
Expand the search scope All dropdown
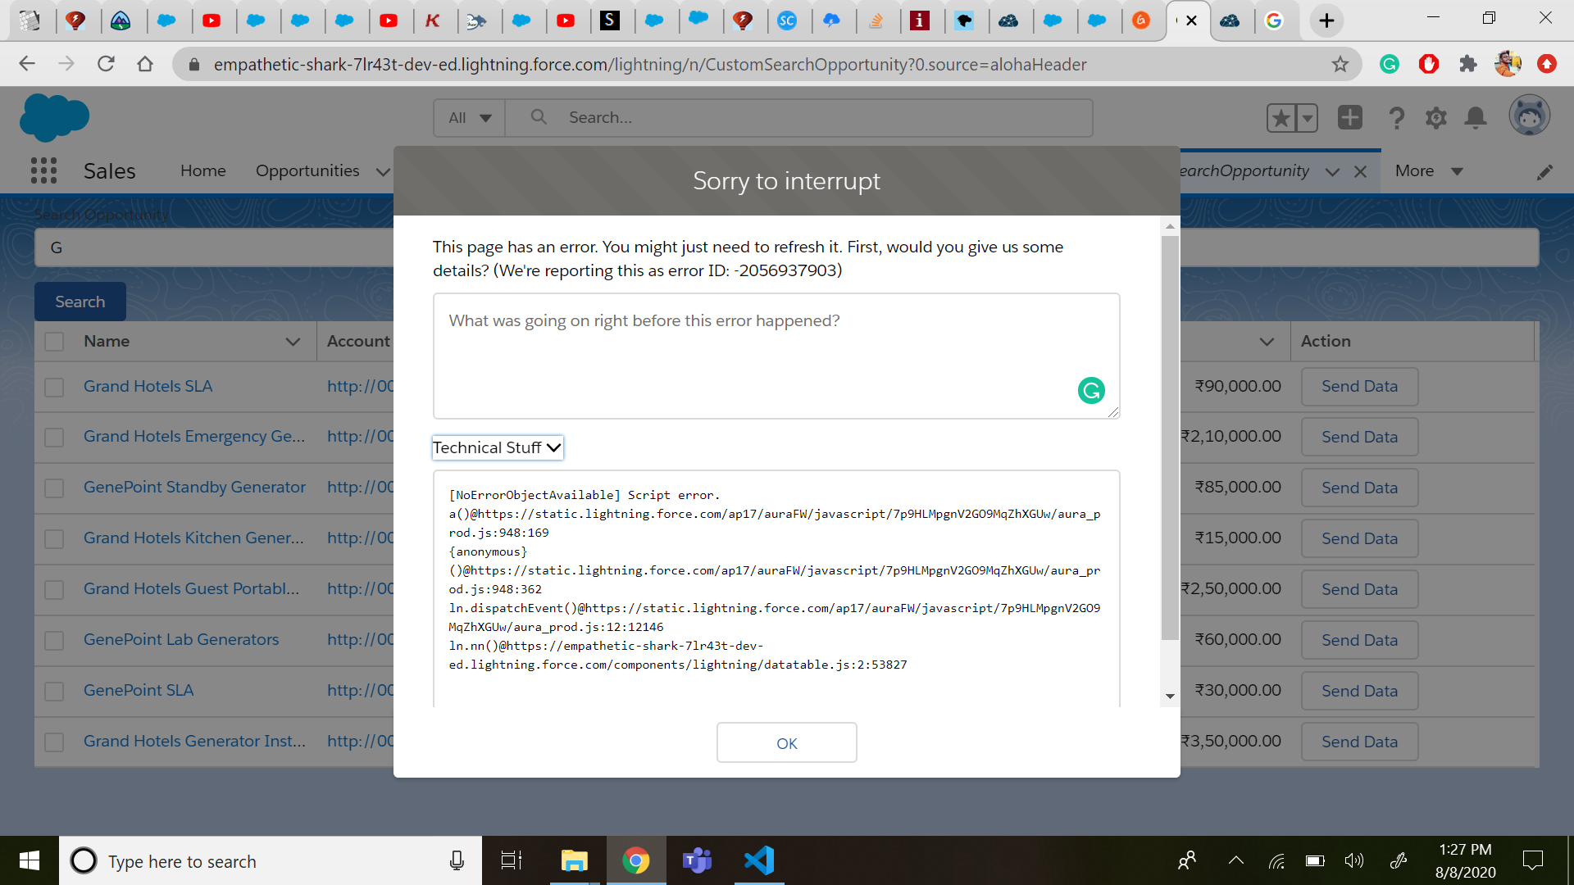point(467,117)
